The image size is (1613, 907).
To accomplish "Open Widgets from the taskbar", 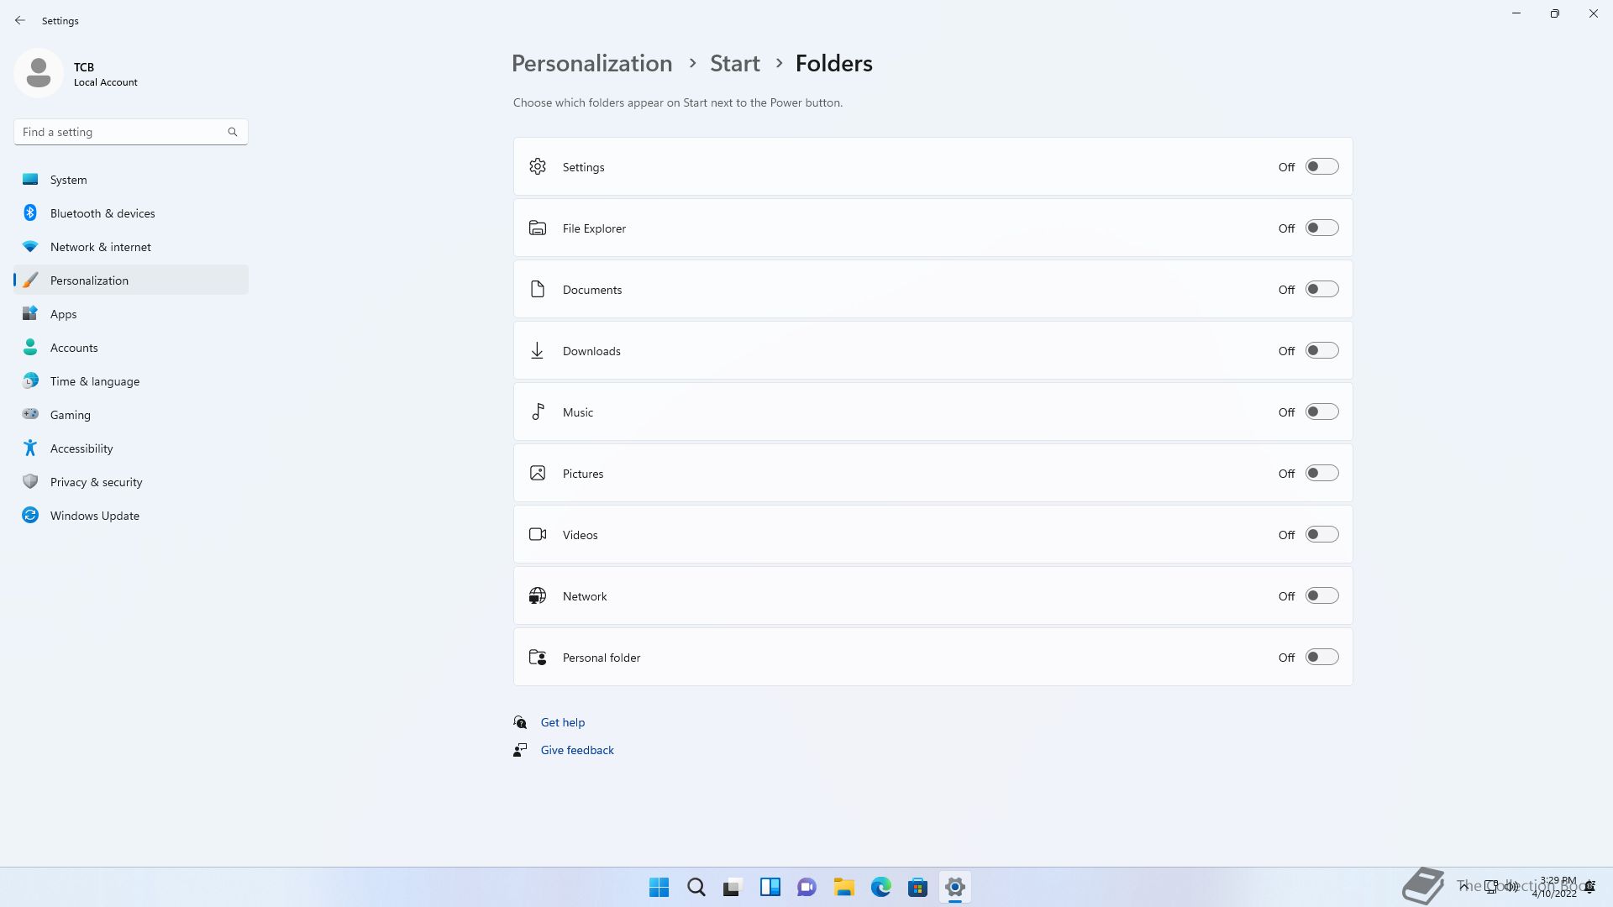I will (770, 887).
